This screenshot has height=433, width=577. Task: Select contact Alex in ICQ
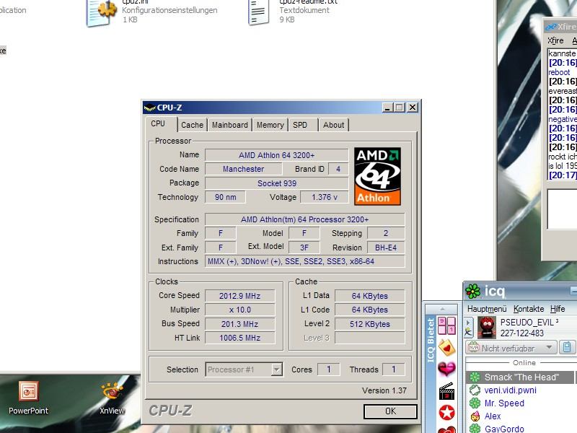(x=493, y=416)
